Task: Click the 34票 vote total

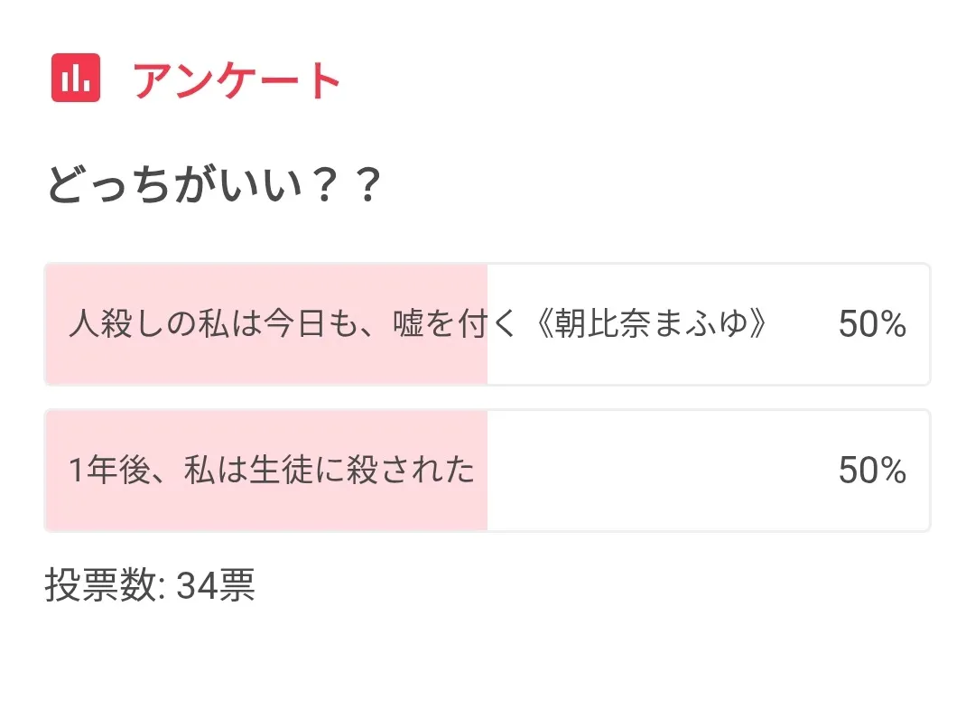Action: [x=216, y=586]
